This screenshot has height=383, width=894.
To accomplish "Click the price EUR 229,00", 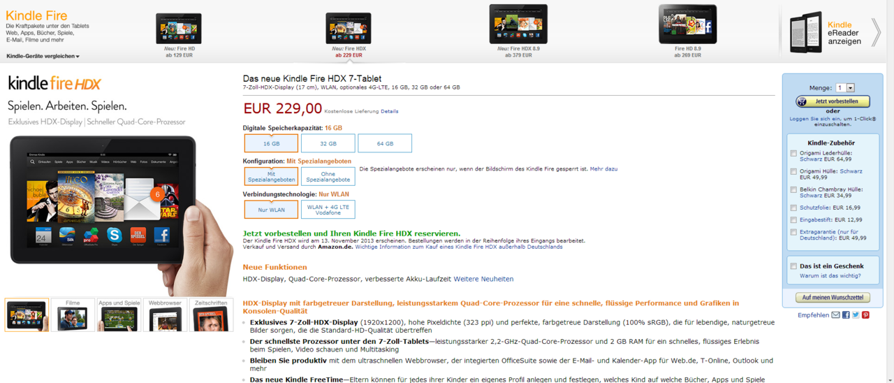I will point(283,108).
